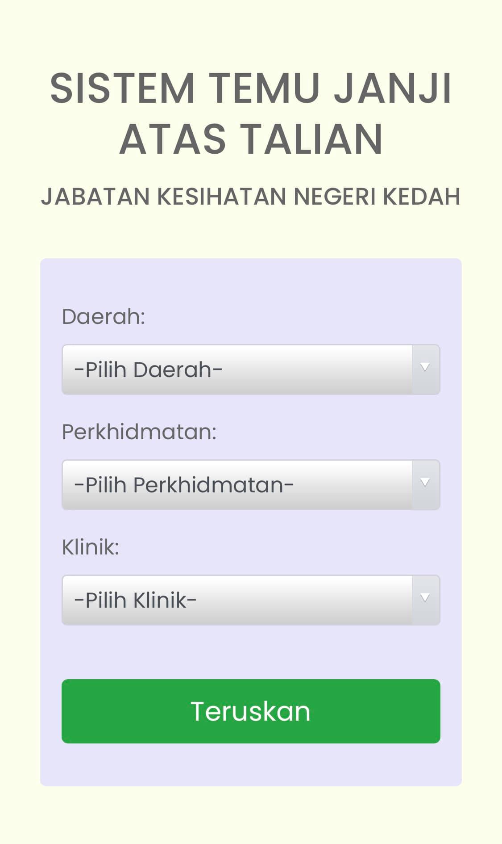Viewport: 502px width, 844px height.
Task: Click the word JABATAN in the subtitle
Action: point(95,197)
